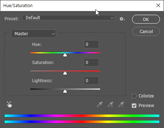Click the Hue/Saturation title bar text
The image size is (164, 128).
(18, 6)
